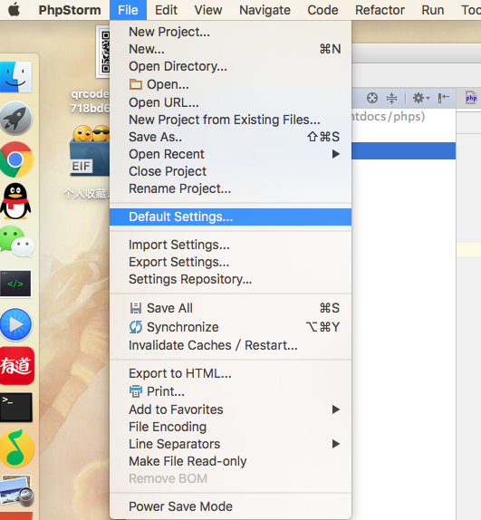Open the EIF emoji desktop folder

click(x=90, y=151)
